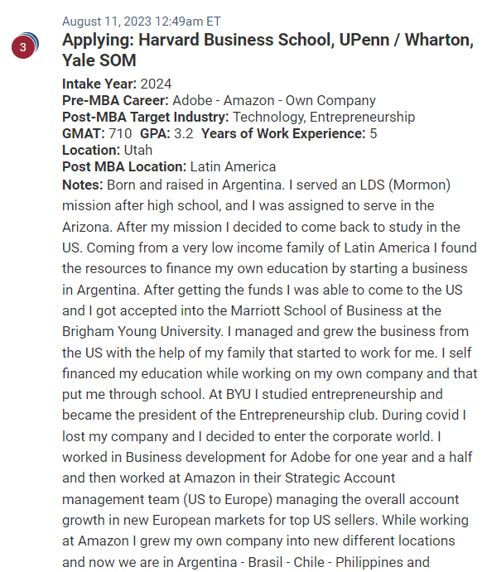
Task: Click the Location value Utah
Action: (138, 150)
